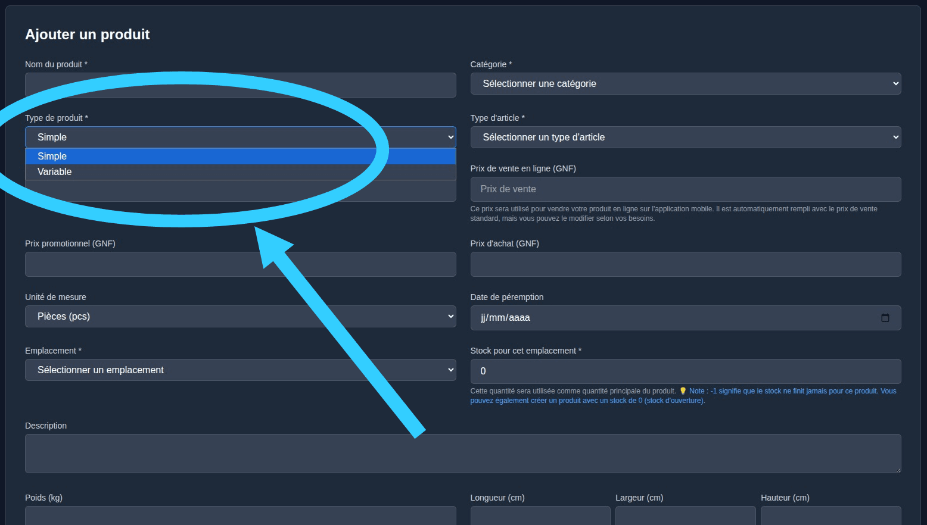
Task: Open the Emplacement selector
Action: (240, 370)
